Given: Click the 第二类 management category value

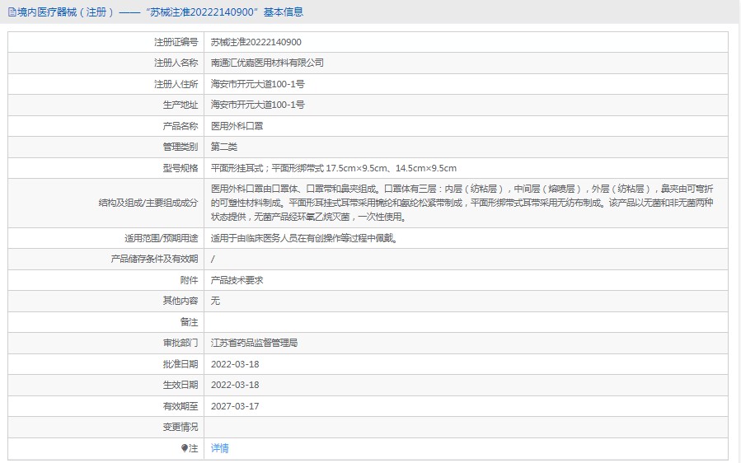Looking at the screenshot, I should tap(224, 147).
